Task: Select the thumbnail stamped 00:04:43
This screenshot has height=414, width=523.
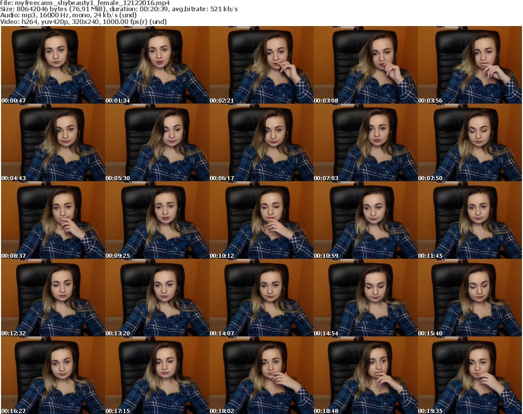Action: point(53,142)
